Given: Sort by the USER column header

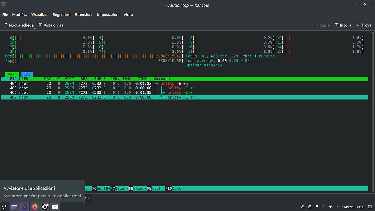Looking at the screenshot, I should 24,79.
